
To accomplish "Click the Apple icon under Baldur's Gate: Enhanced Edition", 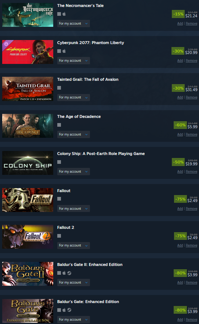I will click(x=64, y=310).
